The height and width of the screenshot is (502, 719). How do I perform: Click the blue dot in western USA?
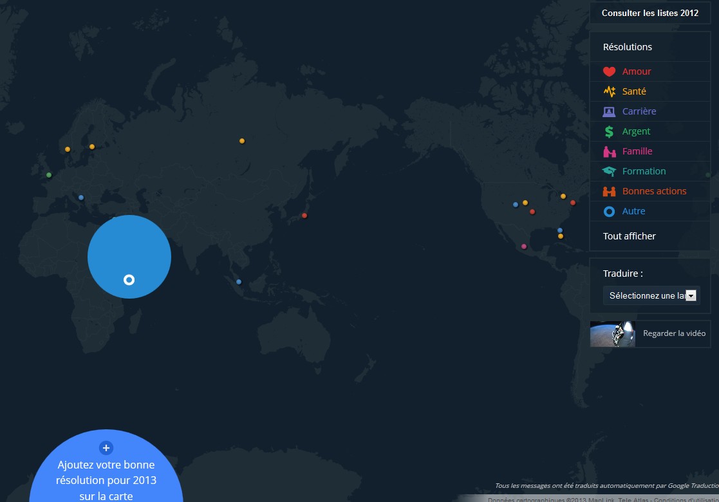click(516, 205)
